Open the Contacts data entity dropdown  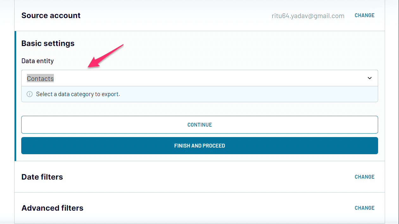[x=199, y=78]
